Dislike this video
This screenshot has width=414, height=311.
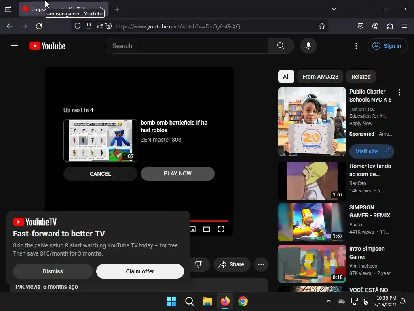pyautogui.click(x=199, y=264)
